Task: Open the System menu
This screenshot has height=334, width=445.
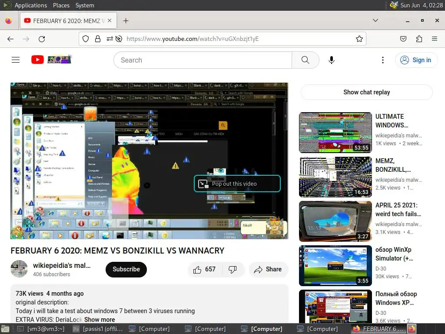Action: coord(85,5)
